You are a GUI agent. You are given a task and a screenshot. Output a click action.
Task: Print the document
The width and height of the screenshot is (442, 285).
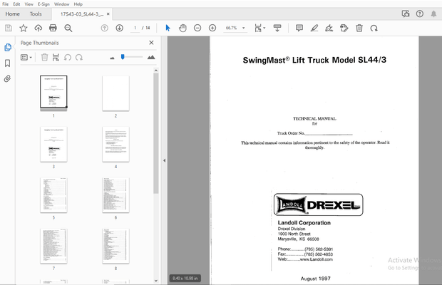point(53,28)
